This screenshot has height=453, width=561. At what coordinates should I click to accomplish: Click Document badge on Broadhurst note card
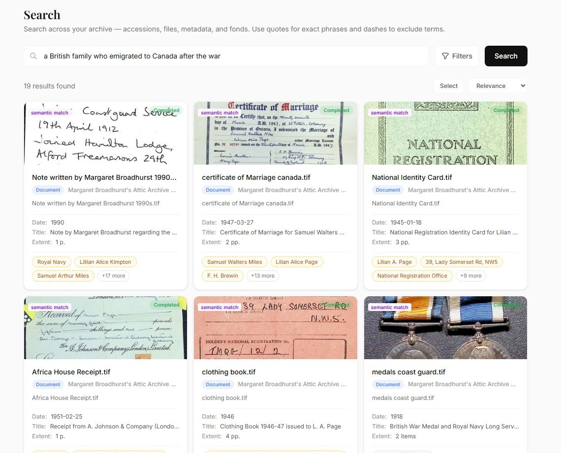click(x=48, y=190)
